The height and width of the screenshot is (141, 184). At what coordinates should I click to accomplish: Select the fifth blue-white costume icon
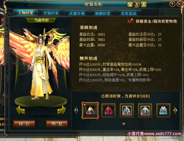tap(163, 110)
